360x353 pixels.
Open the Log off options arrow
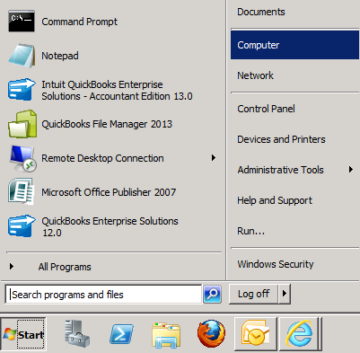(x=284, y=294)
